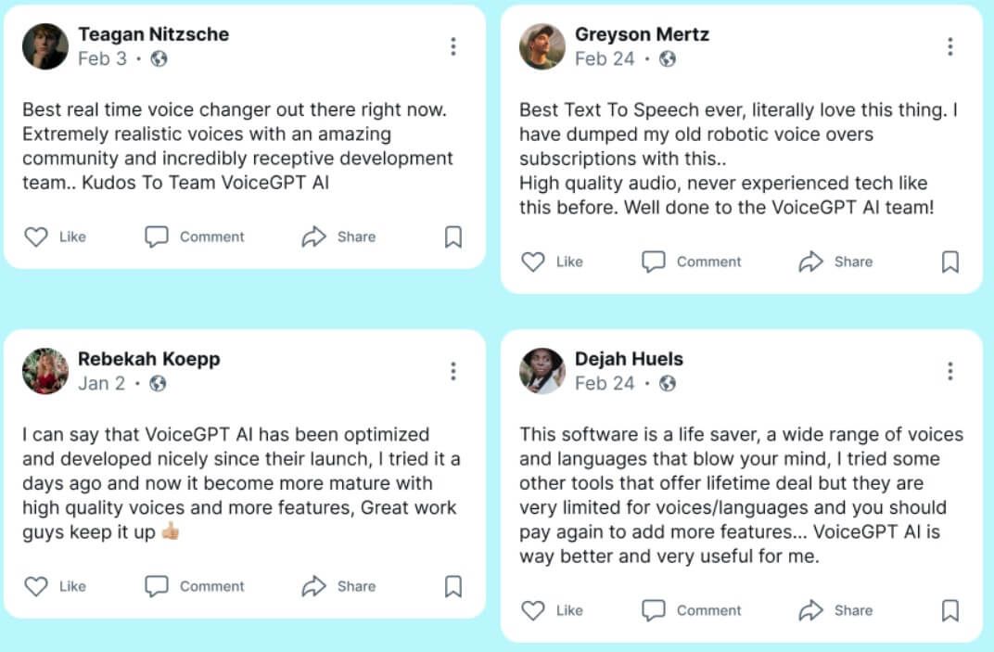994x652 pixels.
Task: Expand options menu on Greyson Mertz's post
Action: 950,46
